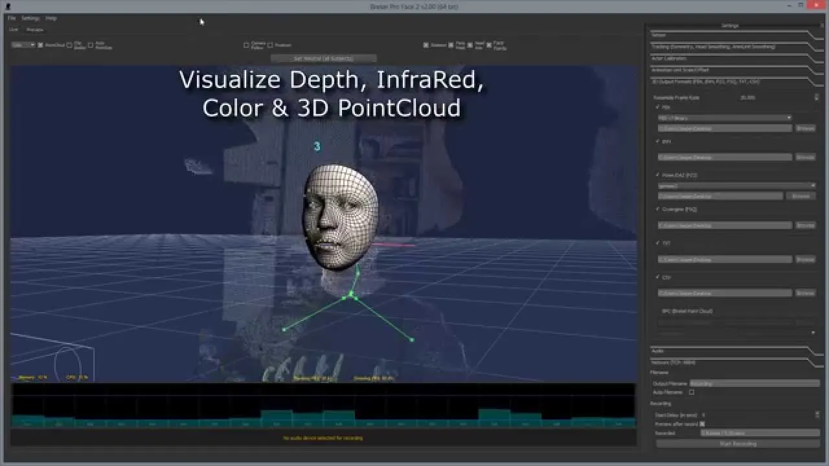The image size is (829, 466).
Task: Open the Color view mode dropdown
Action: [23, 45]
